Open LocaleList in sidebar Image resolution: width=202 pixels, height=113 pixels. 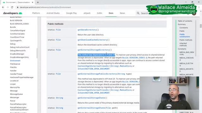click(x=14, y=81)
